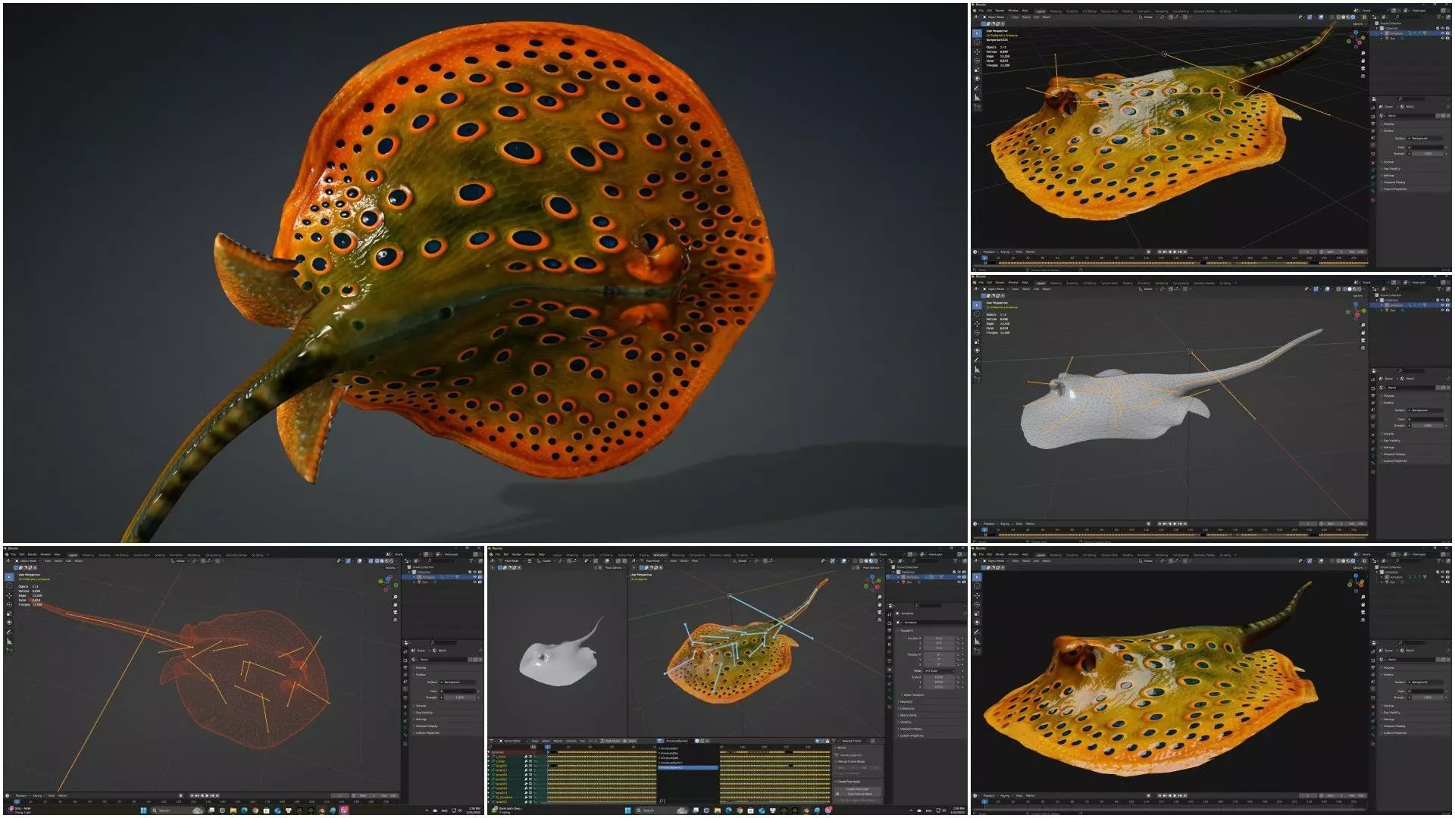The width and height of the screenshot is (1455, 818).
Task: Play animation in wireframe window timeline
Action: click(207, 795)
